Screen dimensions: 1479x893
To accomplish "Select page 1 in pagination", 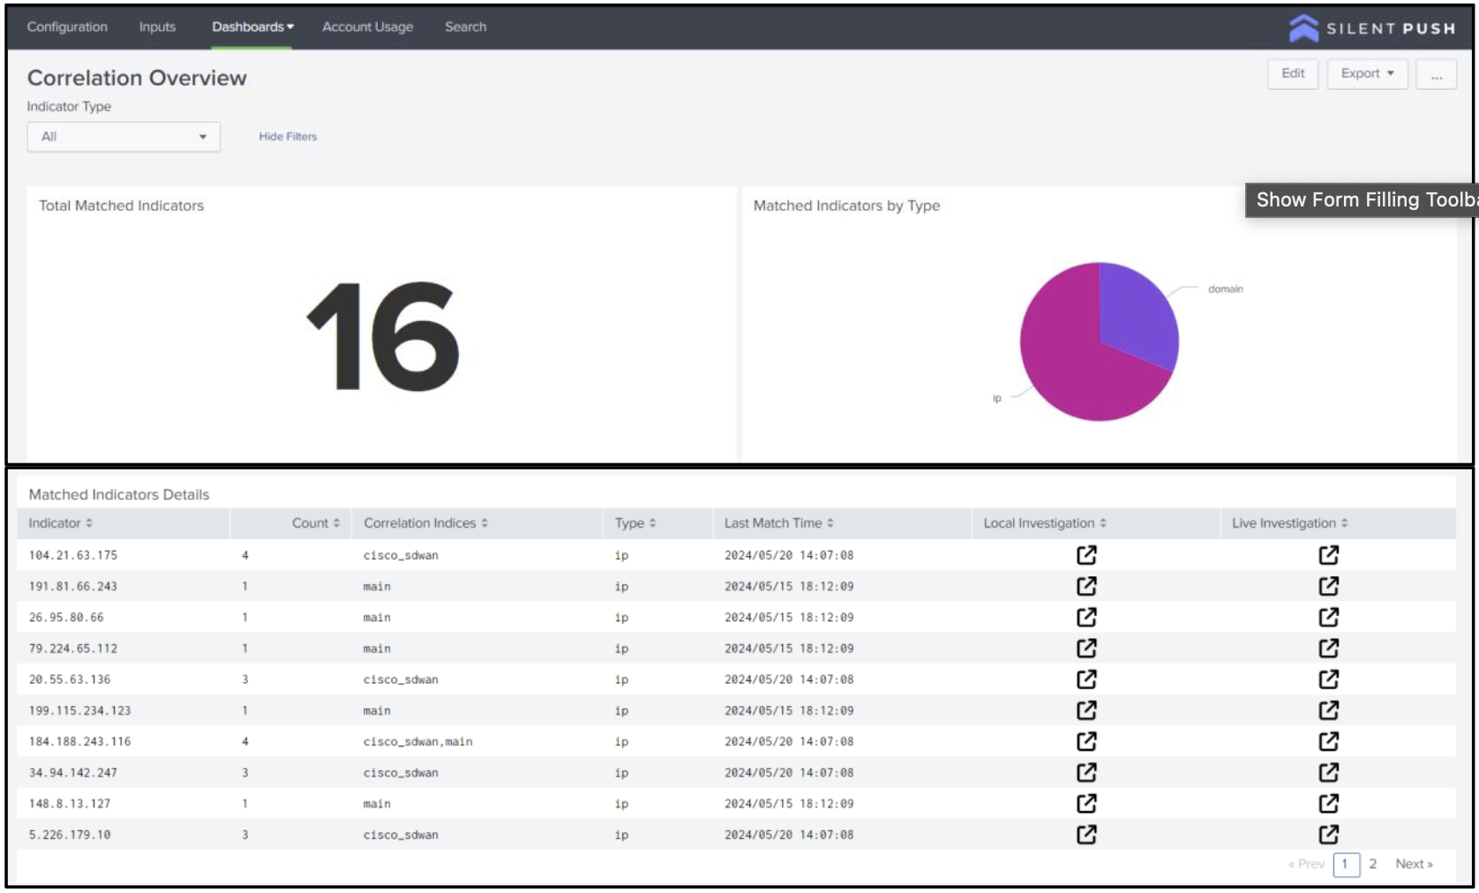I will pyautogui.click(x=1346, y=864).
